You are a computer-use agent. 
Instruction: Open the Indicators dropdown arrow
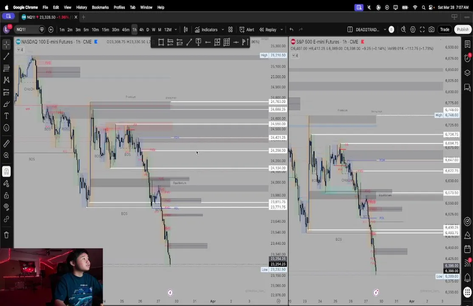[222, 29]
